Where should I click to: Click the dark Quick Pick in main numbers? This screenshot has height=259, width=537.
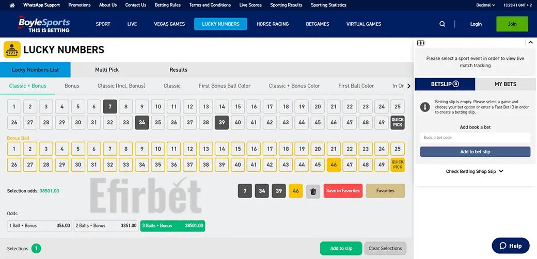tap(398, 122)
